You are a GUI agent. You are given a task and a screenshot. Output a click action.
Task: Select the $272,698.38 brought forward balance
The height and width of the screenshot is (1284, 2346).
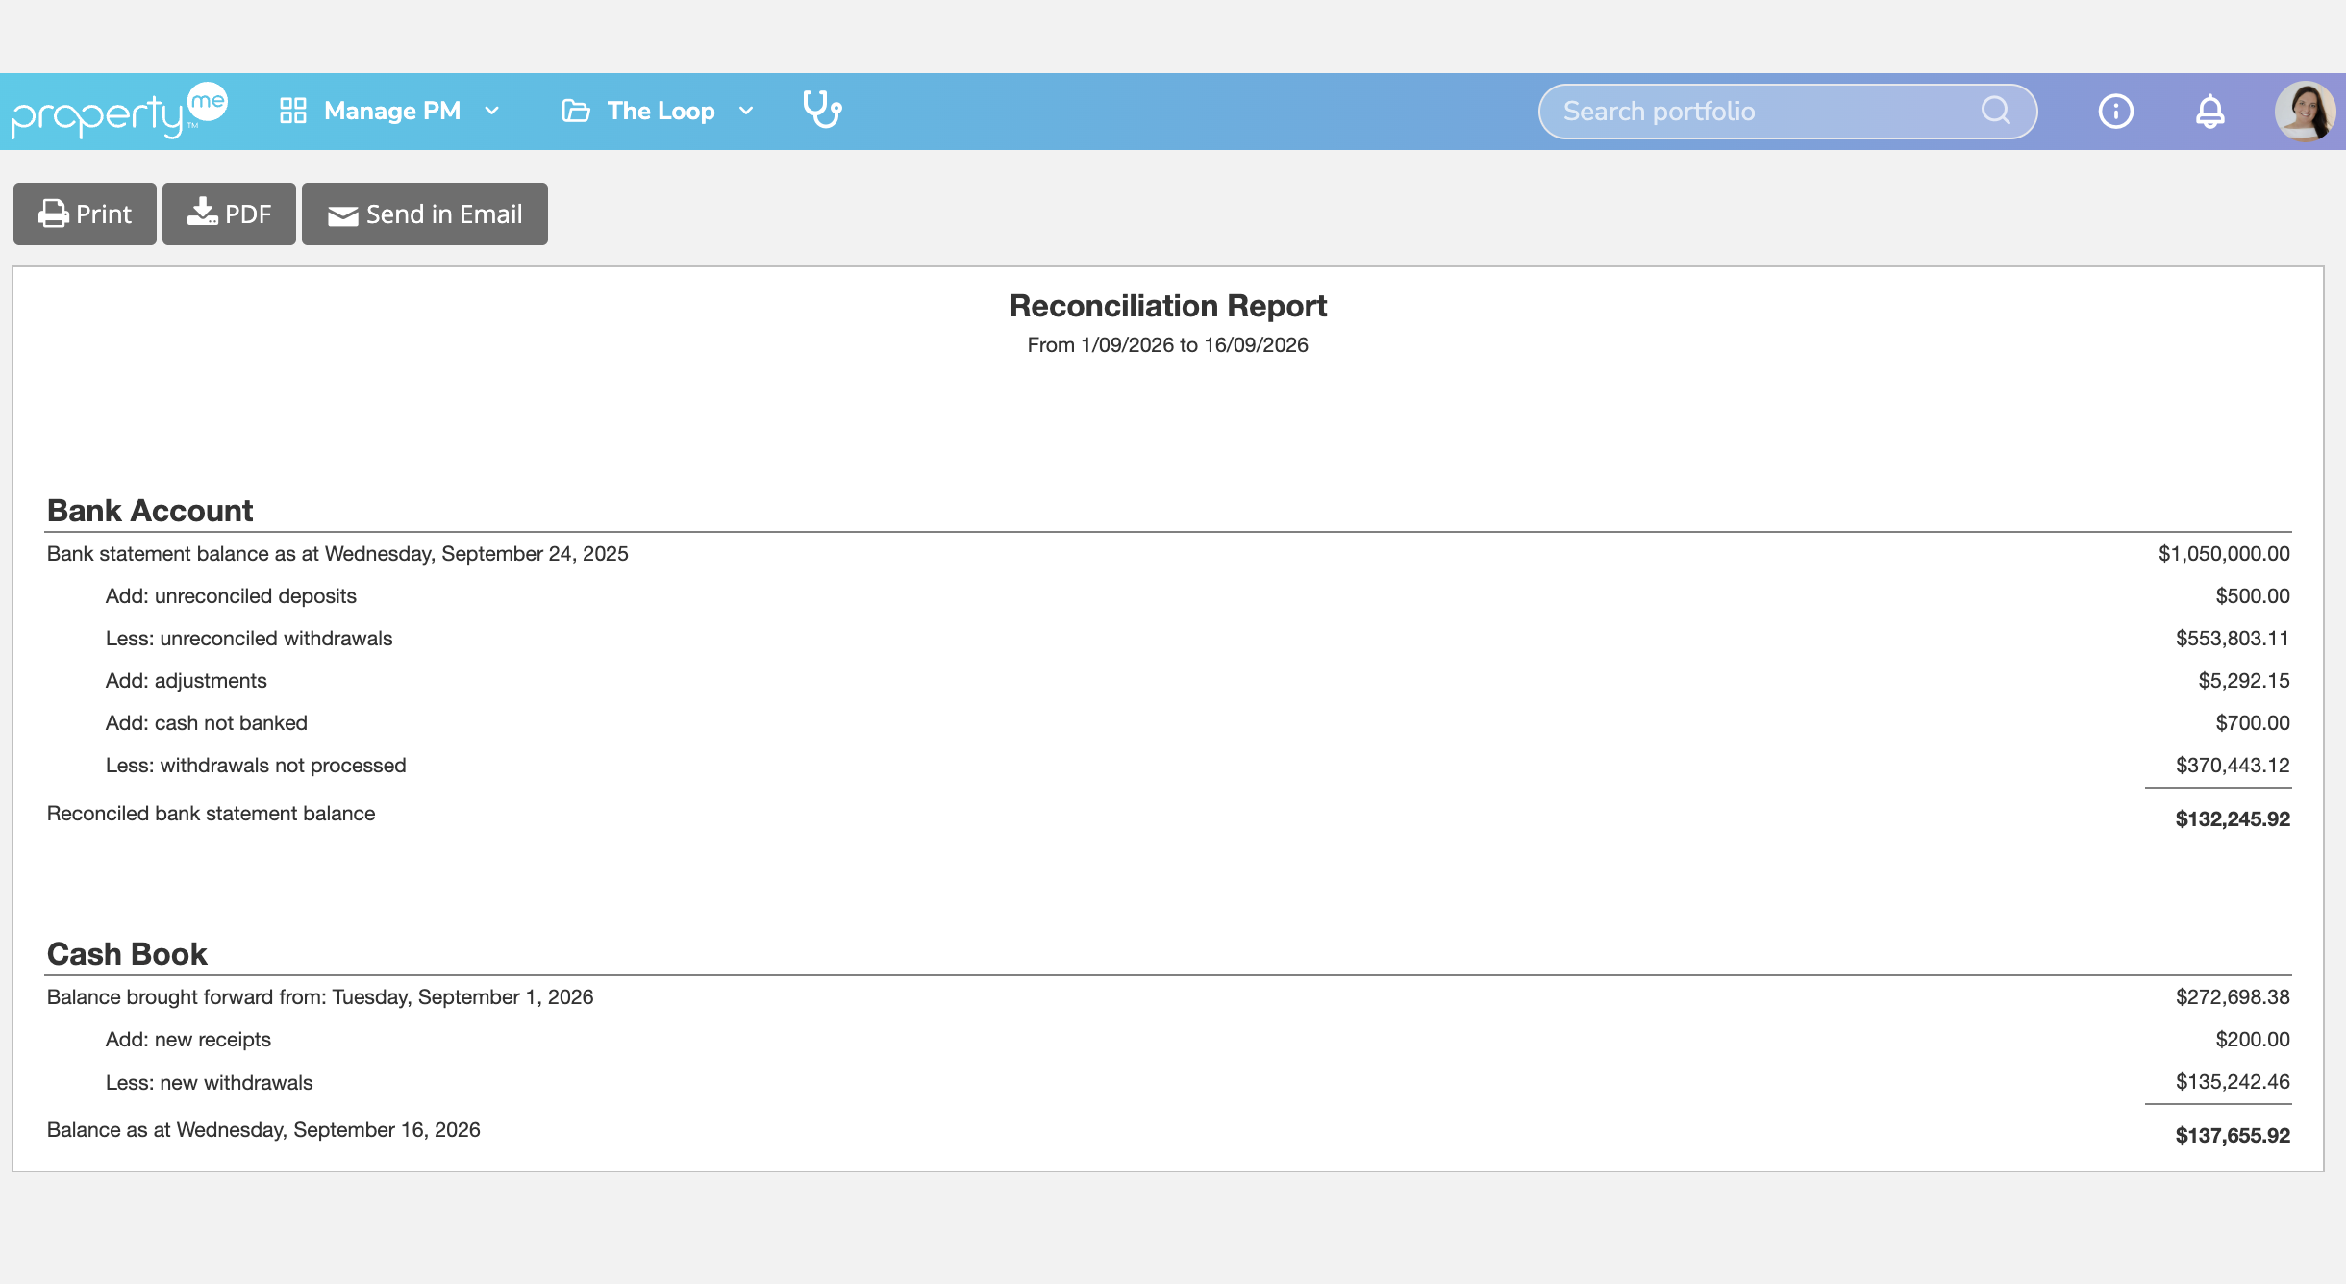point(2233,997)
